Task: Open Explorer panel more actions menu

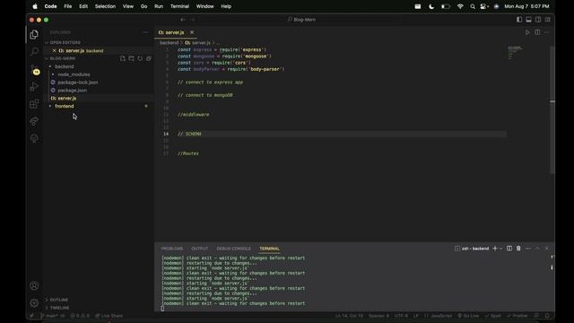Action: [x=145, y=32]
